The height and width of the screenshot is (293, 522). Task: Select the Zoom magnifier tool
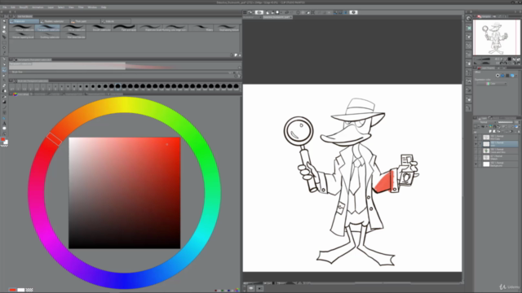point(4,21)
